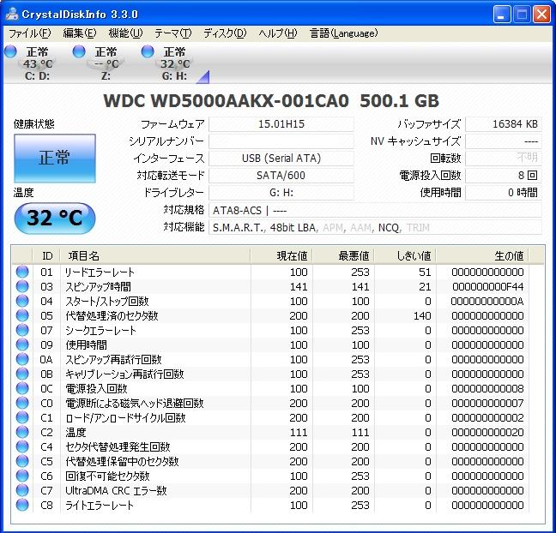This screenshot has height=533, width=556.
Task: Click the CrystalDiskInfo title bar app icon
Action: [10, 14]
